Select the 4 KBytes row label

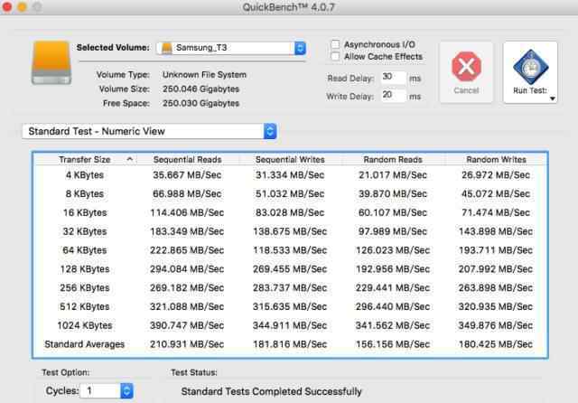[85, 174]
